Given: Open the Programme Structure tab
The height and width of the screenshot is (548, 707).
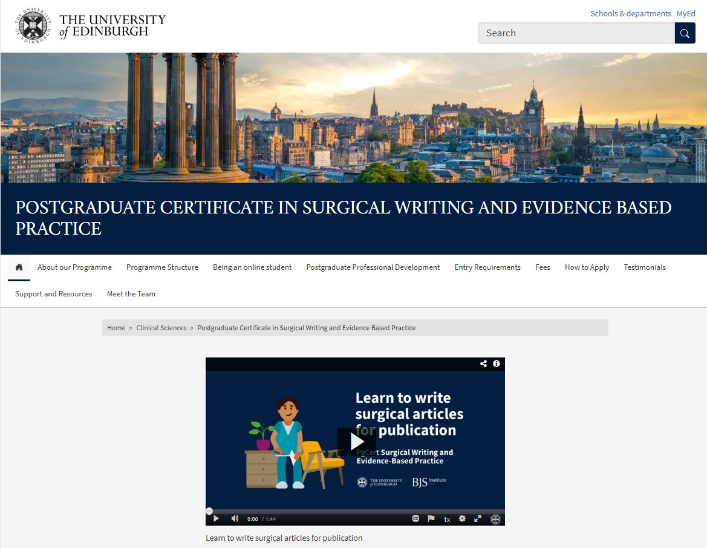Looking at the screenshot, I should point(162,267).
